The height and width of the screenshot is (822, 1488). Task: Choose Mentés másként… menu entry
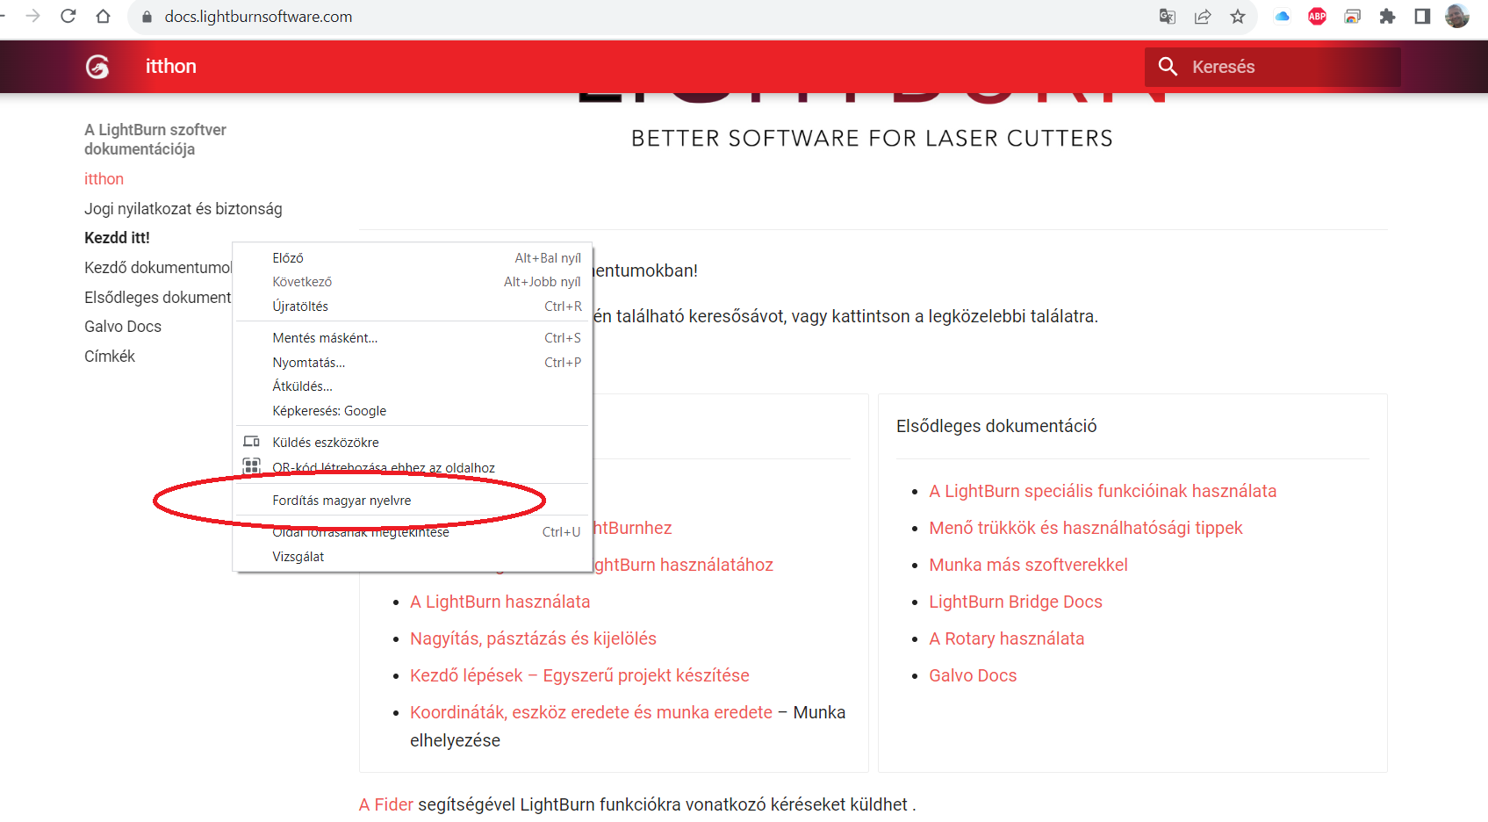click(x=413, y=338)
